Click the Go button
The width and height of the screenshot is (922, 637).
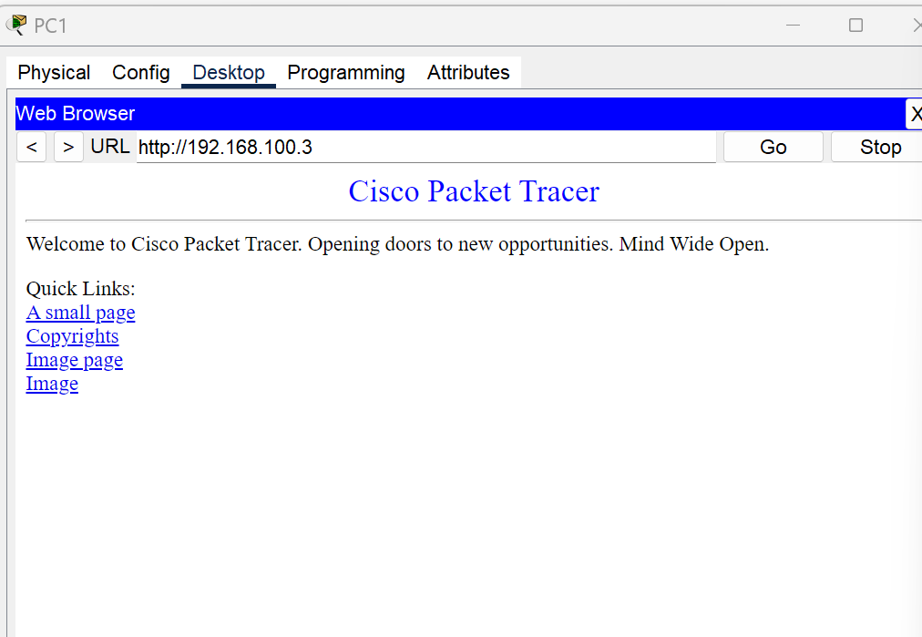tap(773, 147)
